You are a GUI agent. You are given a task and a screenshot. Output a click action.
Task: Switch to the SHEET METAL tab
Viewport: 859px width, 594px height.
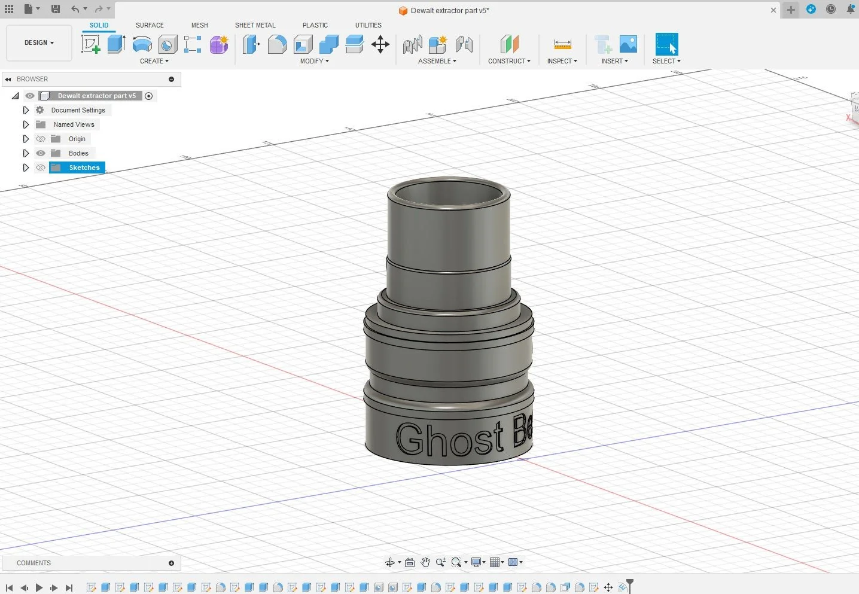[255, 25]
